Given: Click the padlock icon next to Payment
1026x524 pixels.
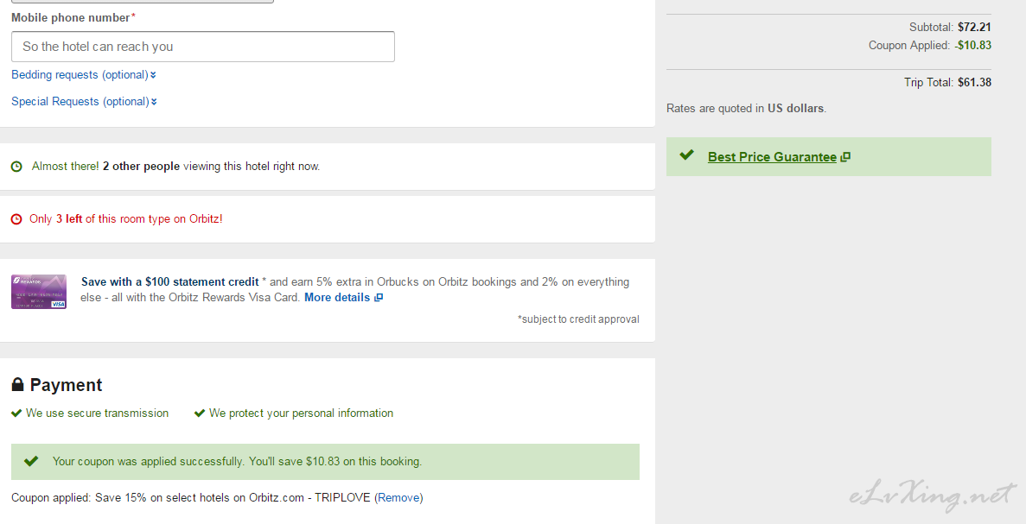Looking at the screenshot, I should 17,384.
